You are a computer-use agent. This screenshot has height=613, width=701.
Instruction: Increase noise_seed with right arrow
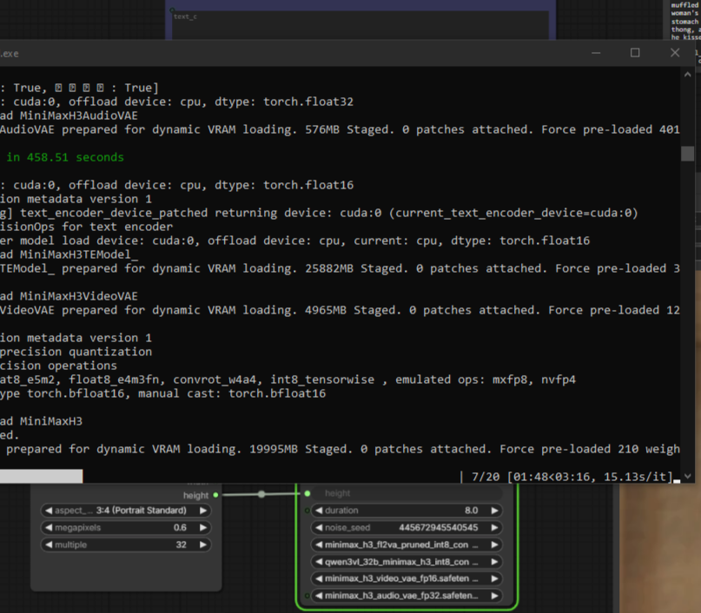(494, 528)
